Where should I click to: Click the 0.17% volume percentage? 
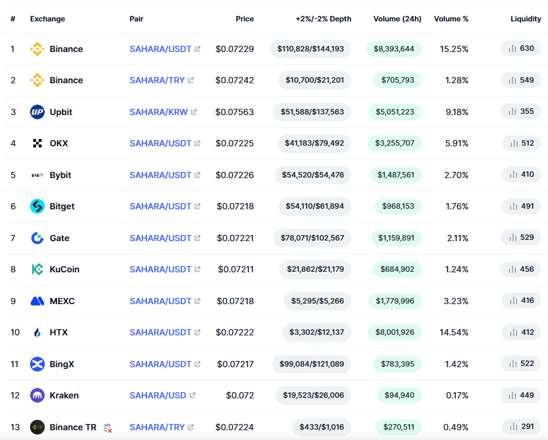(x=457, y=396)
